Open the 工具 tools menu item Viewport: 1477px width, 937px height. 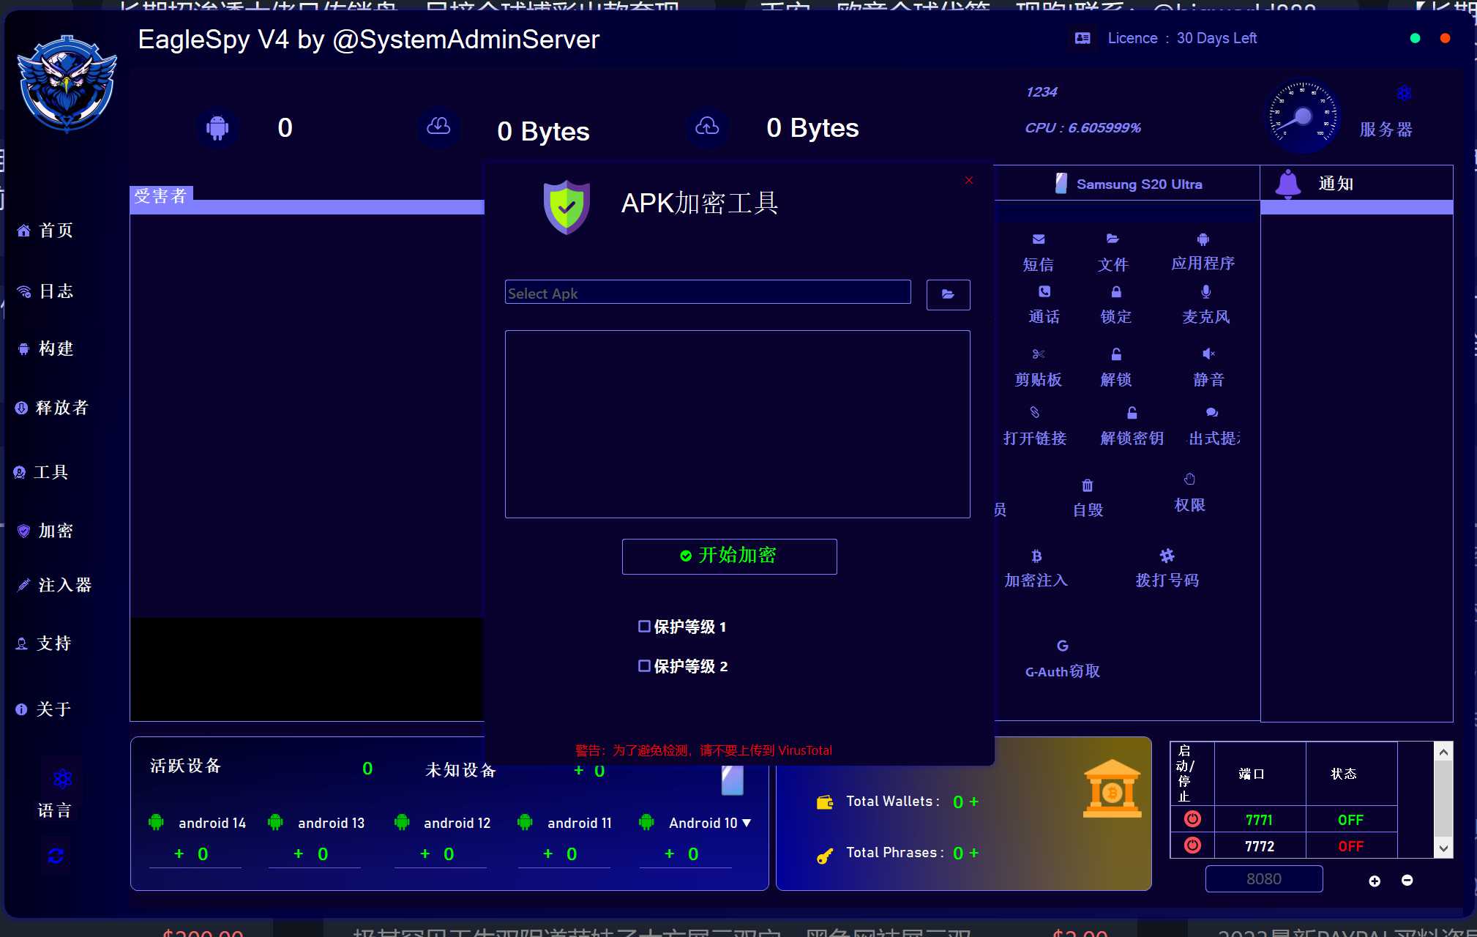click(x=41, y=472)
